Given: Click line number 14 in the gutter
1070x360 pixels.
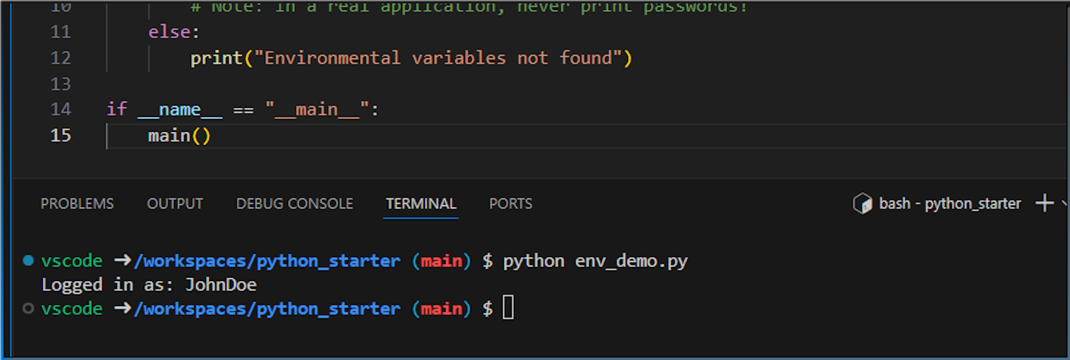Looking at the screenshot, I should [x=61, y=109].
